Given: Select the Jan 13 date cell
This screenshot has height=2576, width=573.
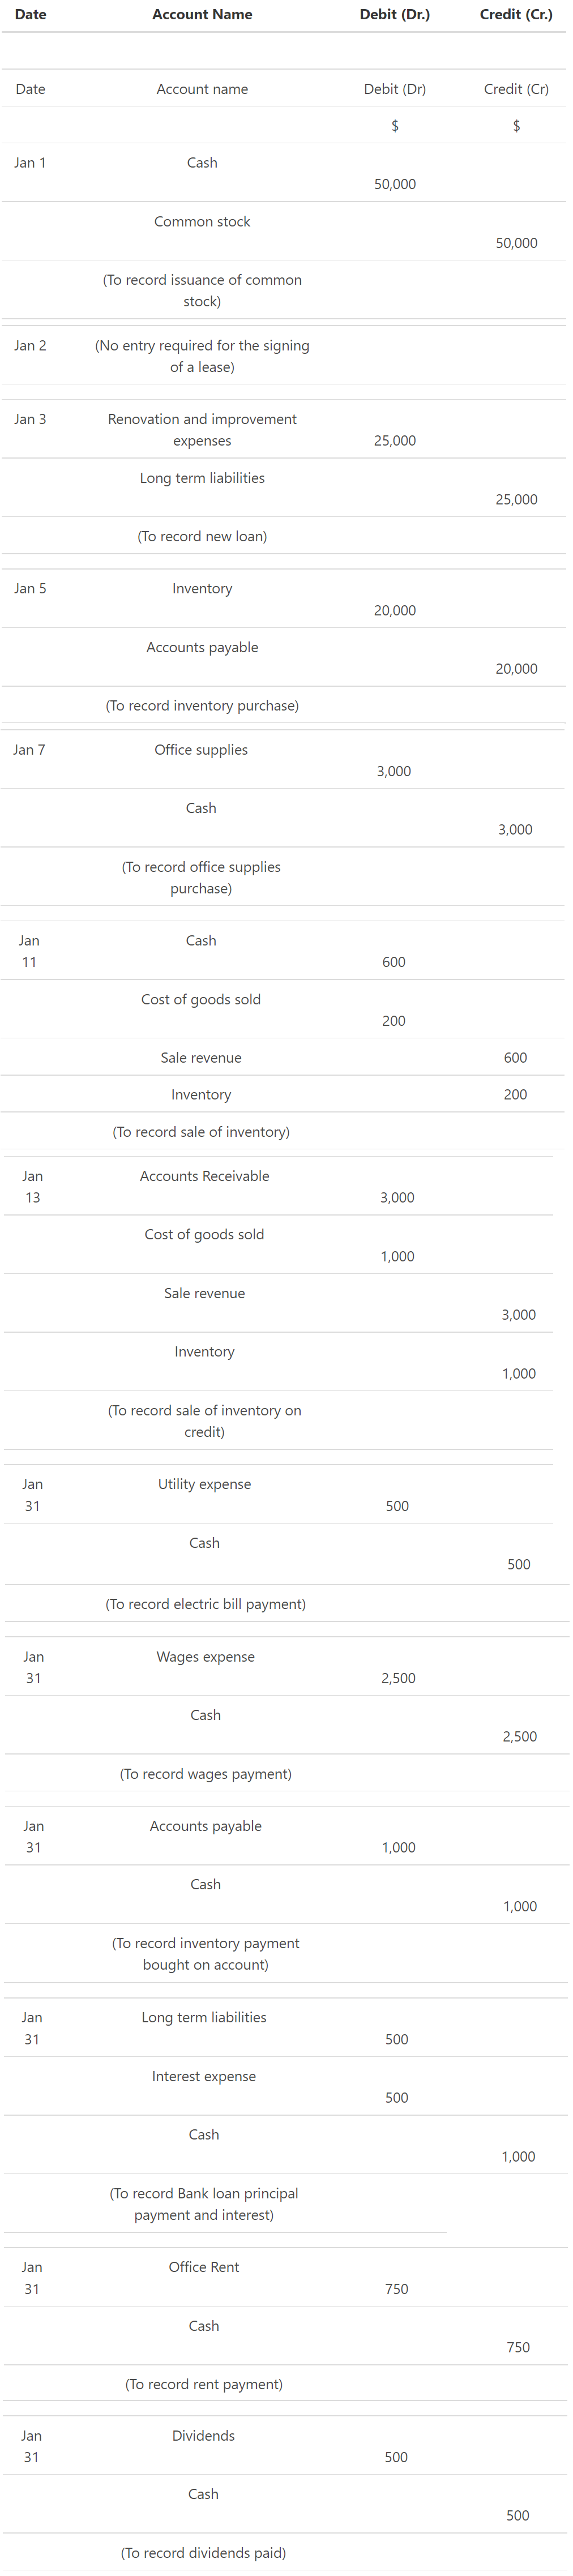Looking at the screenshot, I should [x=32, y=1187].
